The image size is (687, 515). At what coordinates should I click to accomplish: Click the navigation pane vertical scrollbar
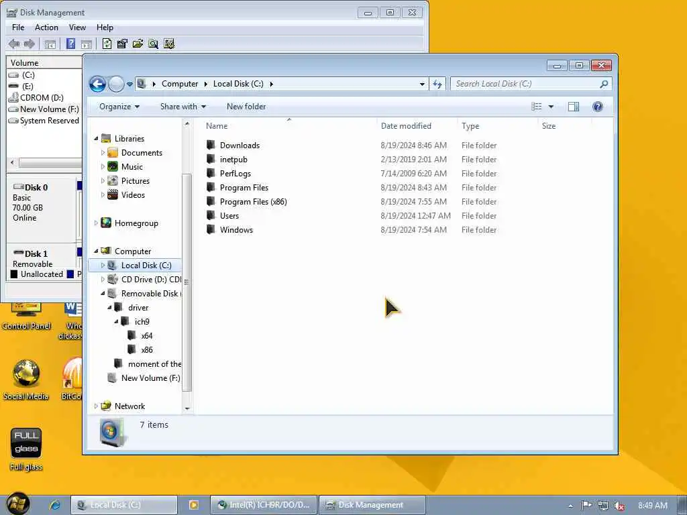187,282
